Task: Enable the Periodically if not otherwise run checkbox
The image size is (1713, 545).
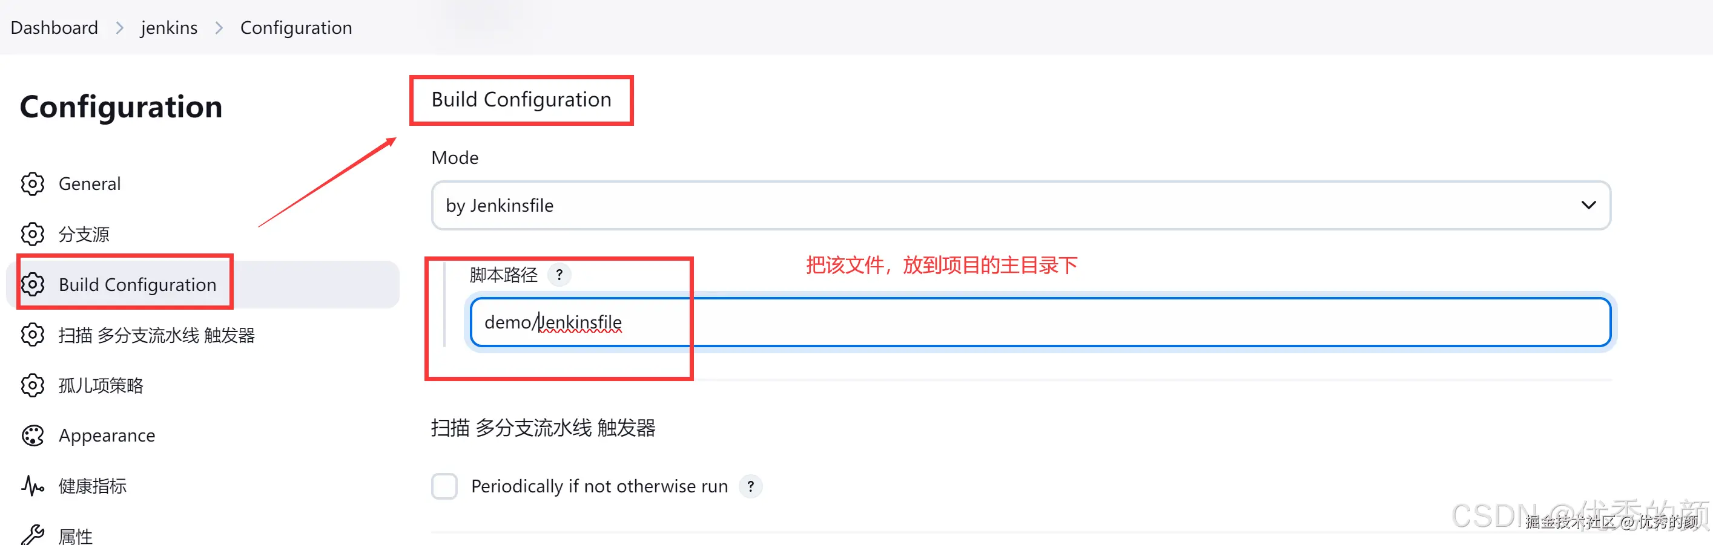Action: 444,486
